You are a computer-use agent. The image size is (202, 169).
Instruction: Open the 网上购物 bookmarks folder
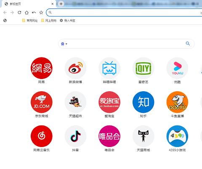coord(49,21)
